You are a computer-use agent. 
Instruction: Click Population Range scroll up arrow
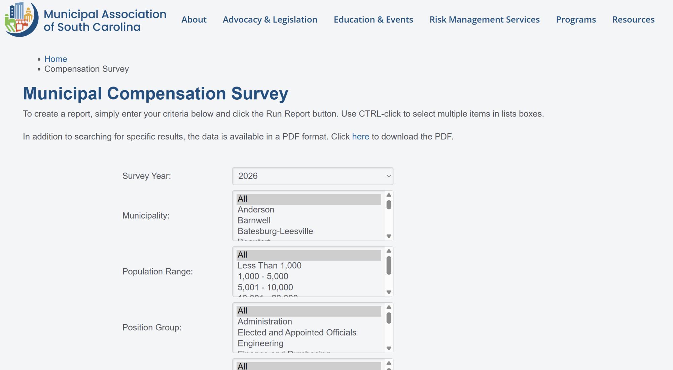(x=389, y=251)
